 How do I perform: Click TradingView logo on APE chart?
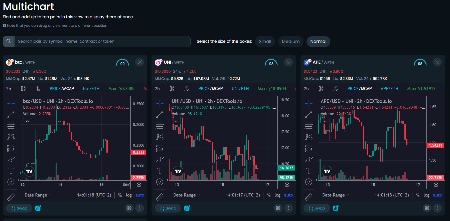tap(327, 171)
